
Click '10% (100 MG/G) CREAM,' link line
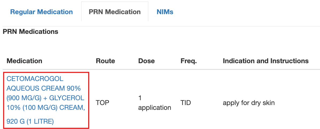pyautogui.click(x=45, y=108)
